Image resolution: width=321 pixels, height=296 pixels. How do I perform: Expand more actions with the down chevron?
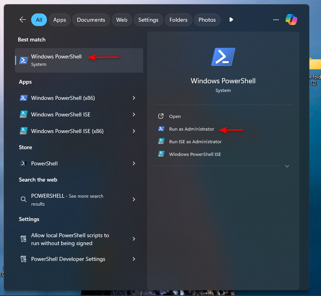(287, 166)
